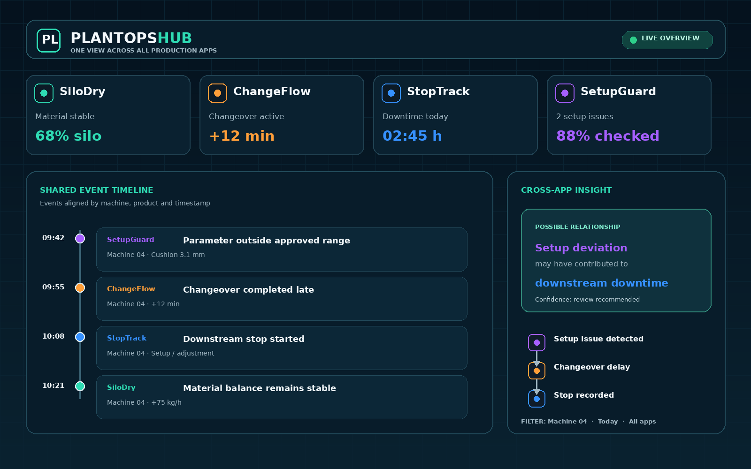Click the 2 setup issues text
The width and height of the screenshot is (751, 469).
[585, 116]
